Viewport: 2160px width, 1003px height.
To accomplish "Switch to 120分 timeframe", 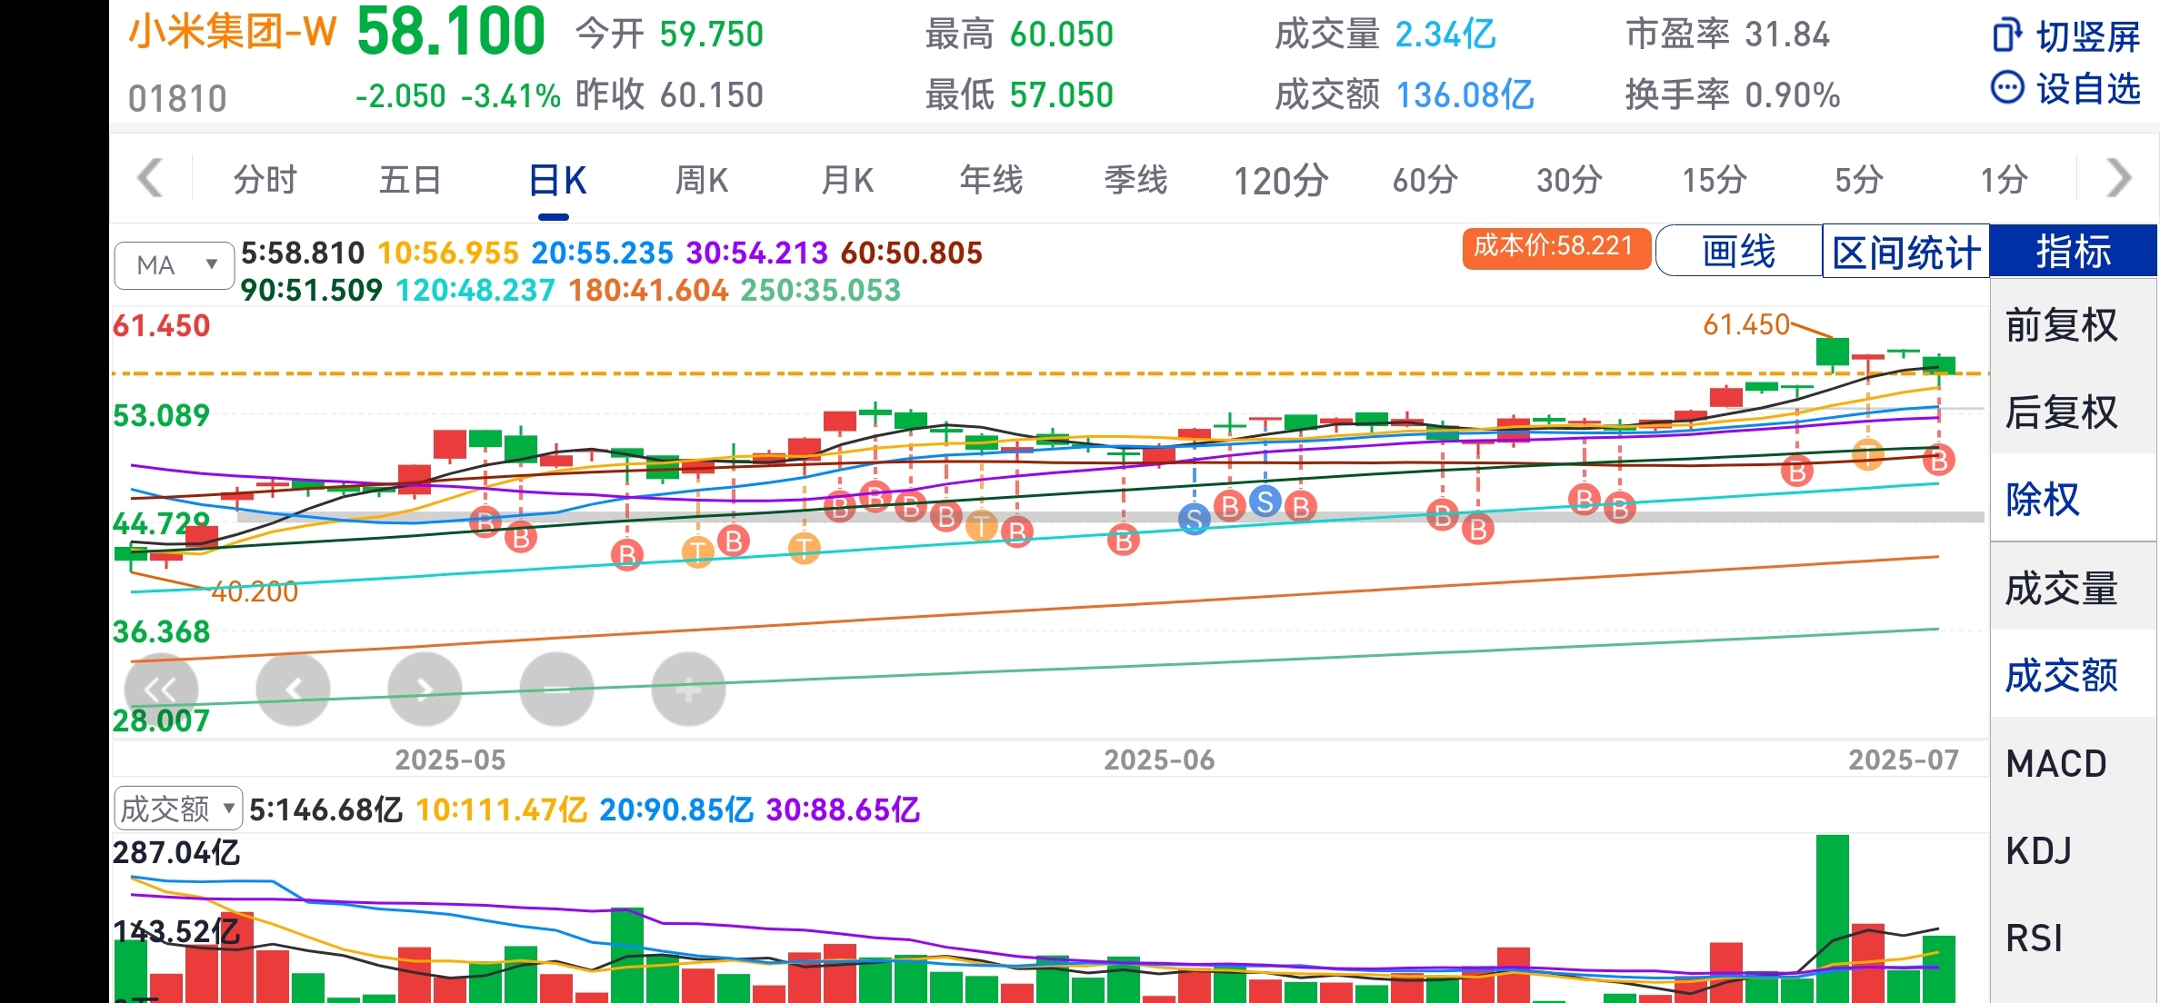I will click(1280, 180).
